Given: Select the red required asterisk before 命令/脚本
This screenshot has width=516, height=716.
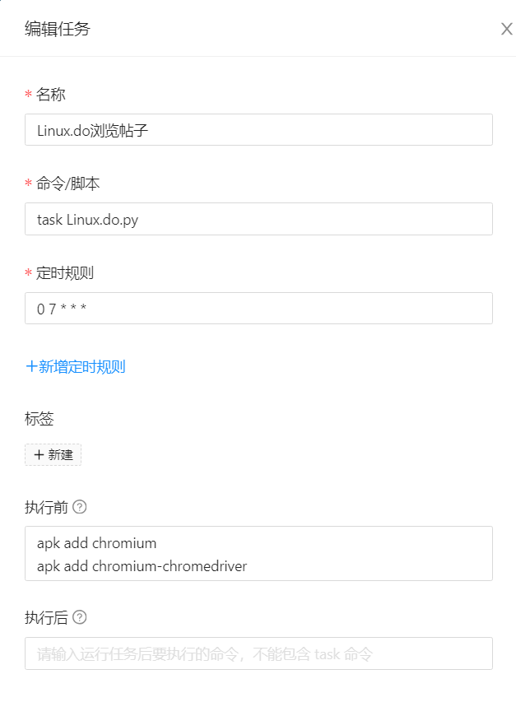Looking at the screenshot, I should (x=28, y=184).
